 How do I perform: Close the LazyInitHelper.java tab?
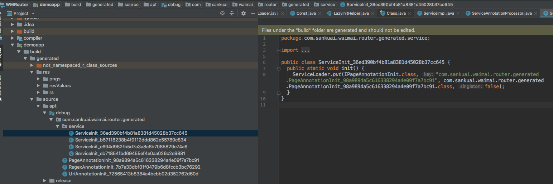pos(374,13)
